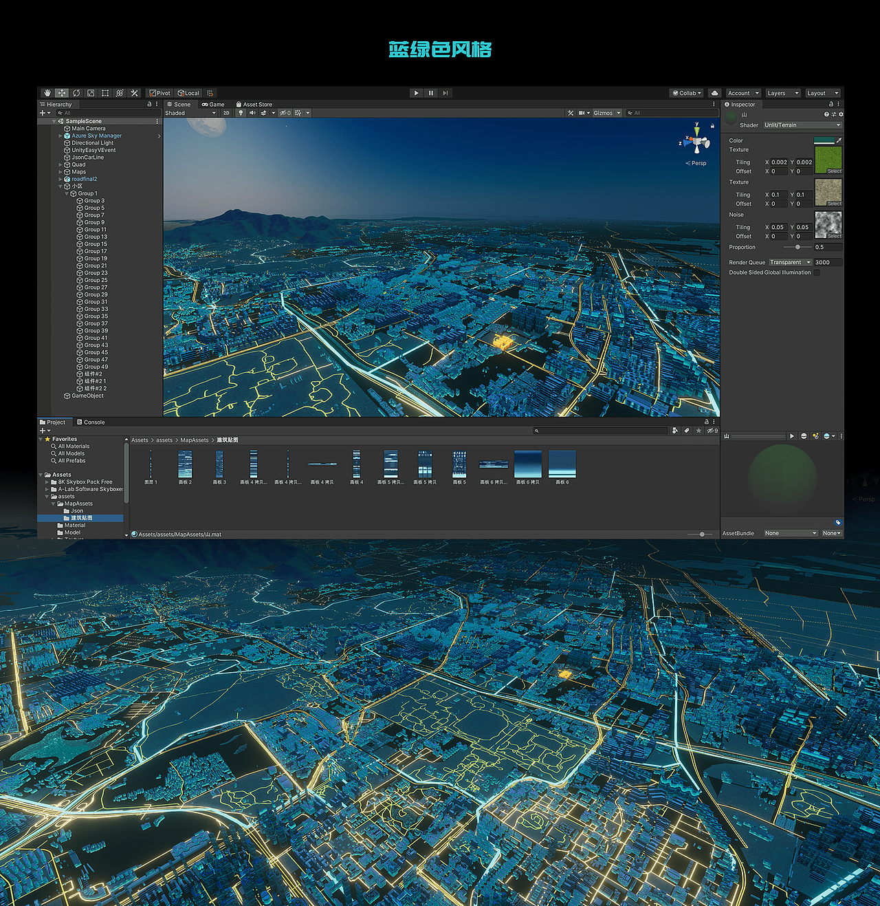
Task: Select the Scene tab
Action: [x=179, y=105]
